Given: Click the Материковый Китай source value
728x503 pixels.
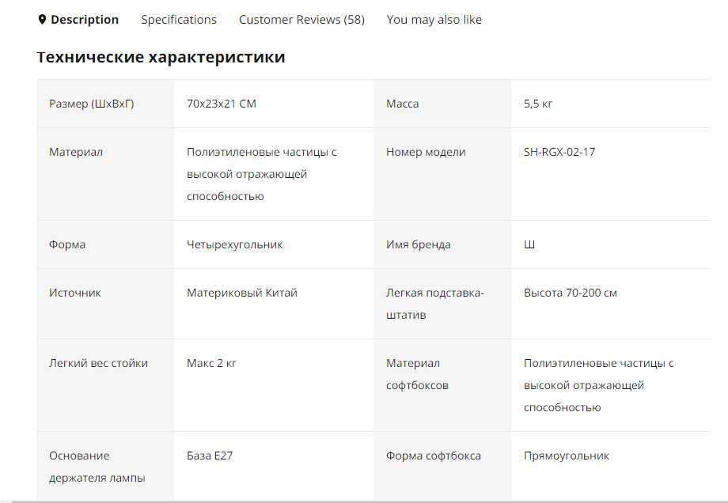Looking at the screenshot, I should tap(242, 293).
